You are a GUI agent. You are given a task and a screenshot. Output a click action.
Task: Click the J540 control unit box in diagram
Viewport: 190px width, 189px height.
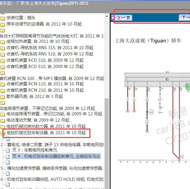tap(157, 80)
